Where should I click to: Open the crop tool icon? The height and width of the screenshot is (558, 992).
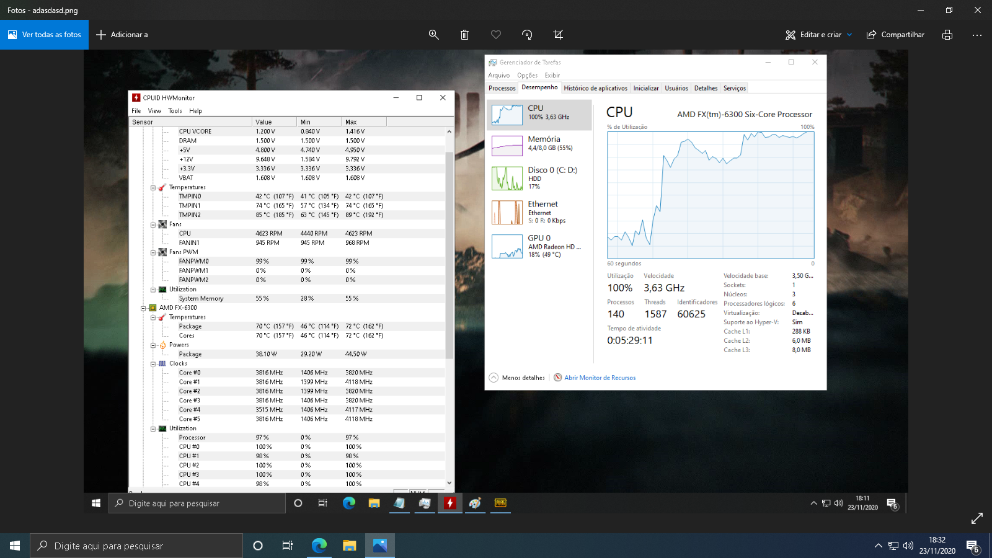(558, 35)
